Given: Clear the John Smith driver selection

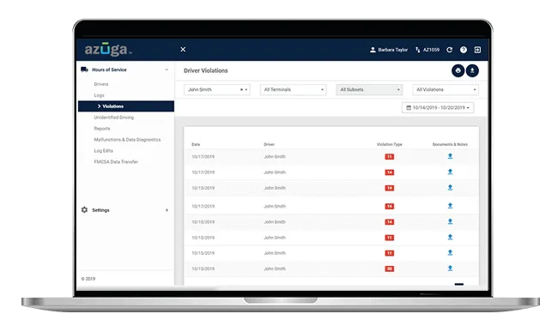Looking at the screenshot, I should click(241, 89).
